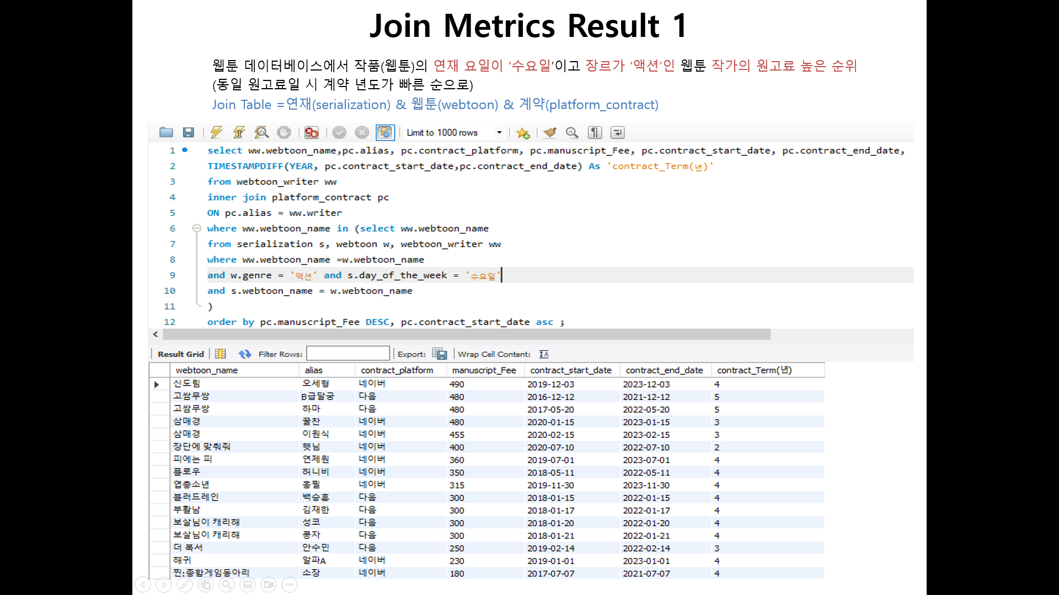
Task: Click the line 1 statement marker dot
Action: pos(185,150)
